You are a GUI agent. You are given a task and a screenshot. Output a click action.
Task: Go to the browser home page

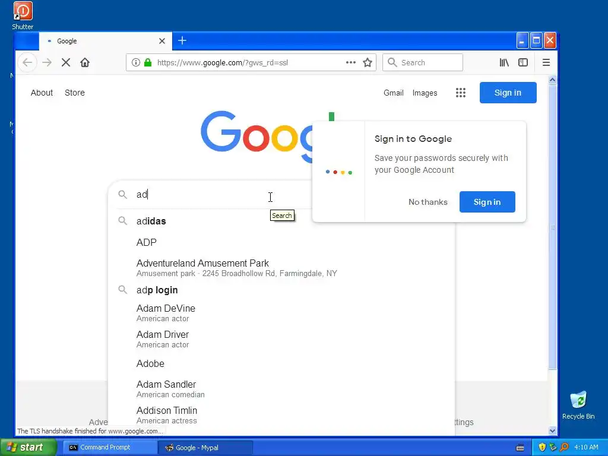[85, 62]
